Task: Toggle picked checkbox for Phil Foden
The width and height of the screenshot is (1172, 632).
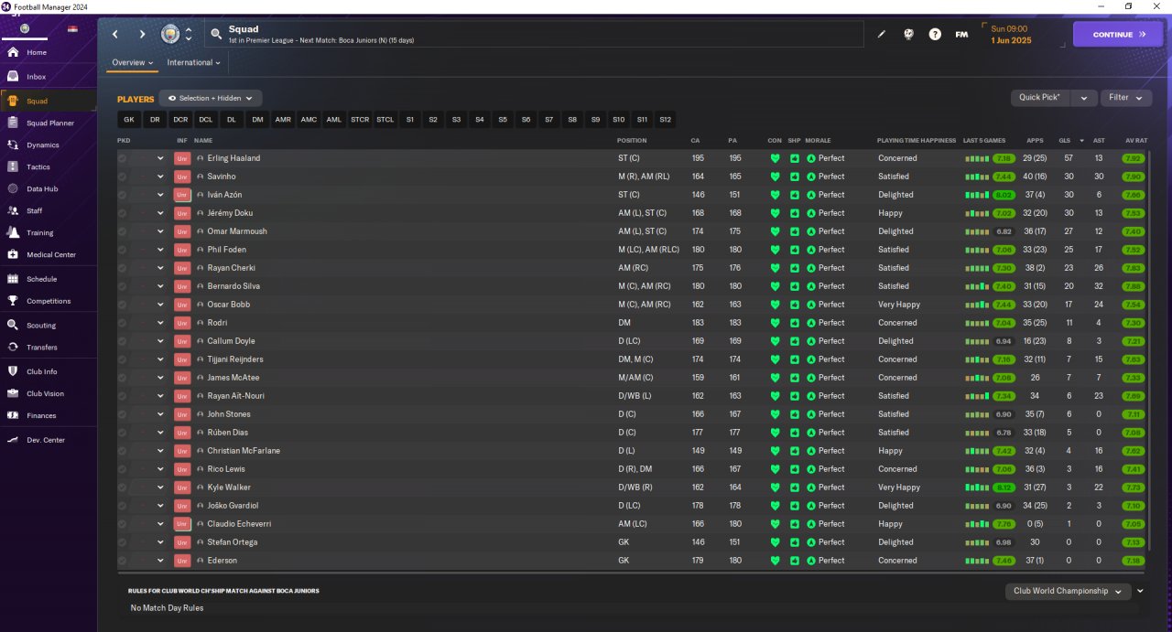Action: coord(123,250)
